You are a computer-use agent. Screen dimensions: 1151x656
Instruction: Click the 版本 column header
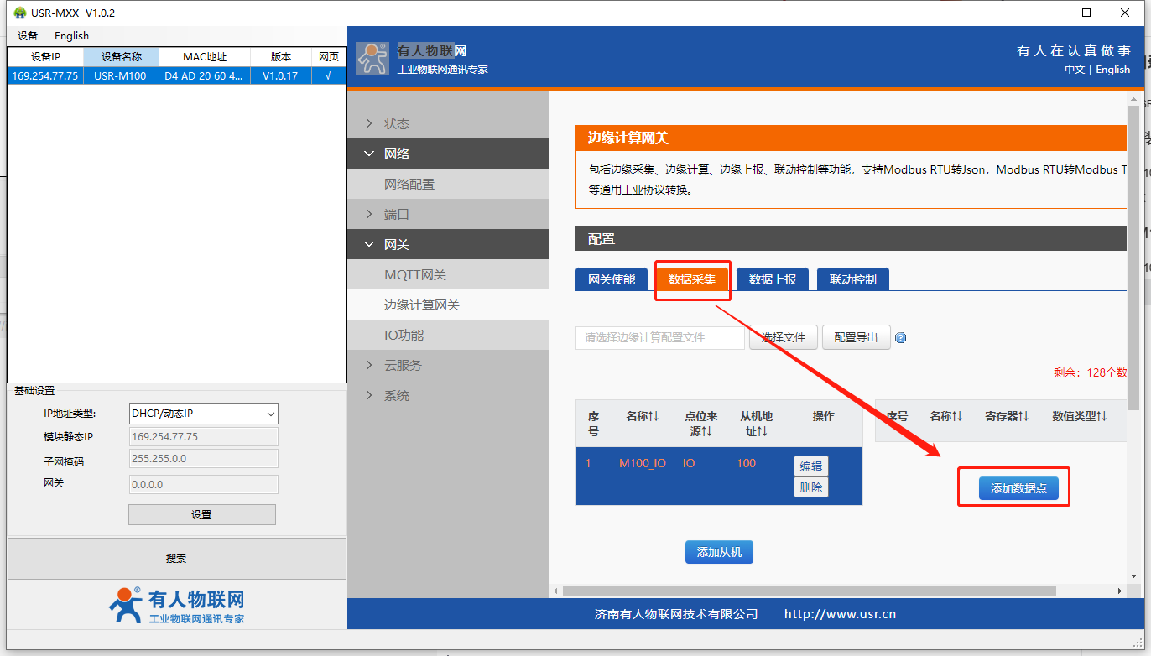[281, 57]
